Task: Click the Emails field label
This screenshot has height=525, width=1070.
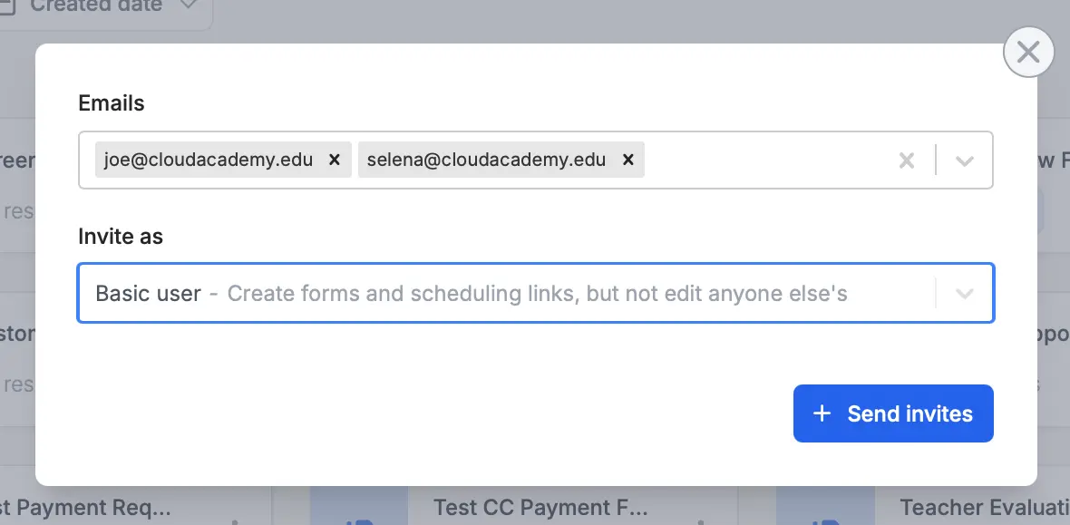Action: click(112, 103)
